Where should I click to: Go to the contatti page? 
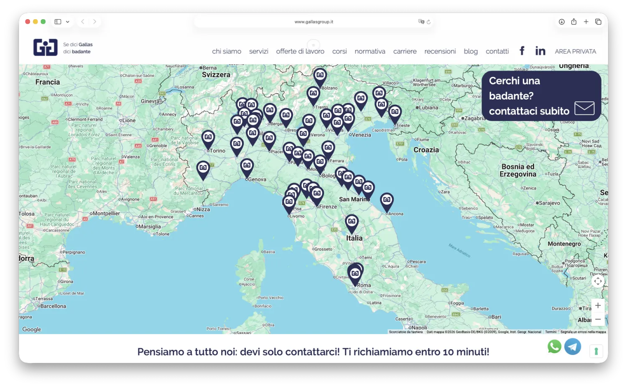click(497, 51)
